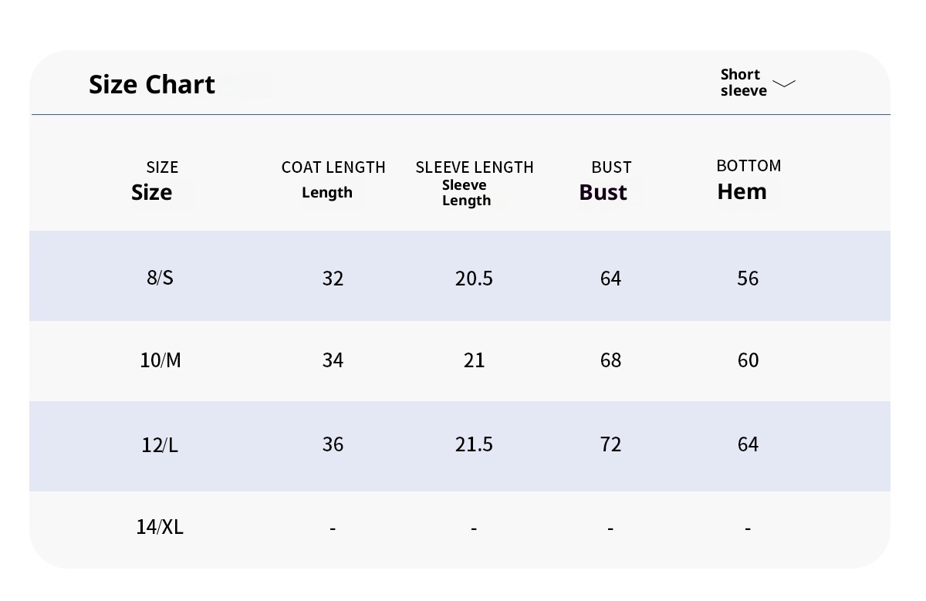926x601 pixels.
Task: Click the Short sleeve label
Action: 743,83
